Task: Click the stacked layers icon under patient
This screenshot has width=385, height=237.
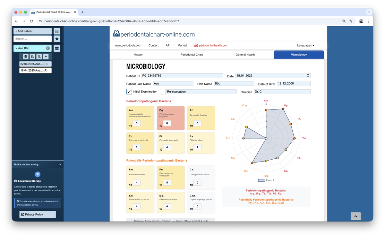Action: 26,57
